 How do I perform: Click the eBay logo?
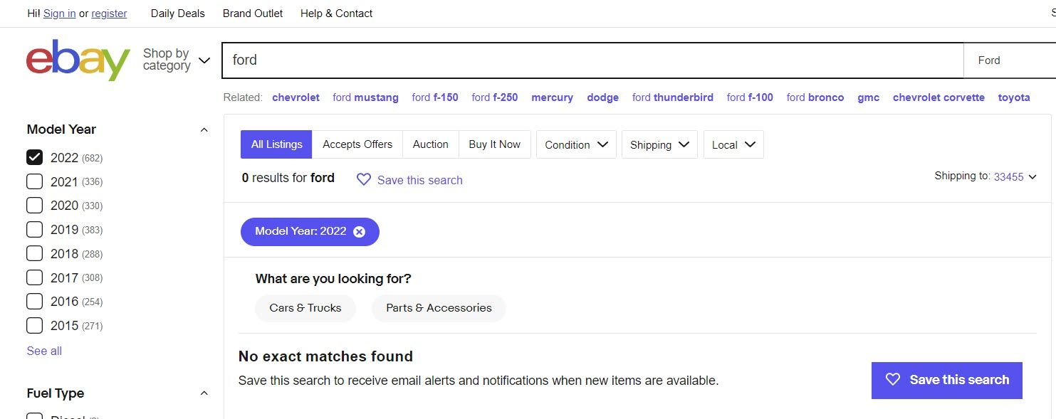click(78, 60)
